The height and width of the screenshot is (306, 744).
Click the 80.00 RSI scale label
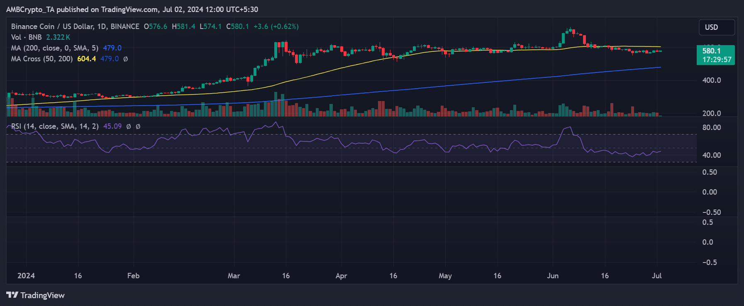coord(711,128)
